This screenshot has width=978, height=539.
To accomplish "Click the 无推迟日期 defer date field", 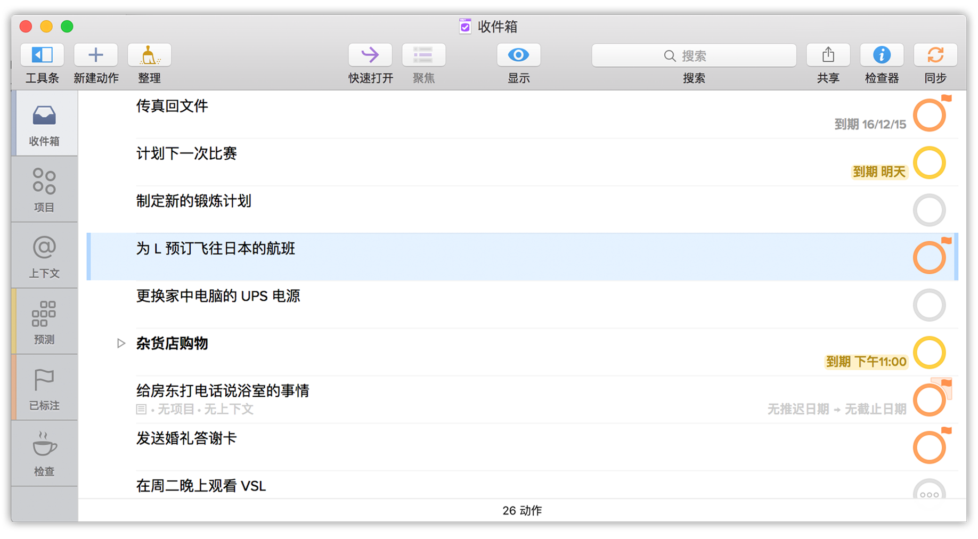I will [x=798, y=409].
